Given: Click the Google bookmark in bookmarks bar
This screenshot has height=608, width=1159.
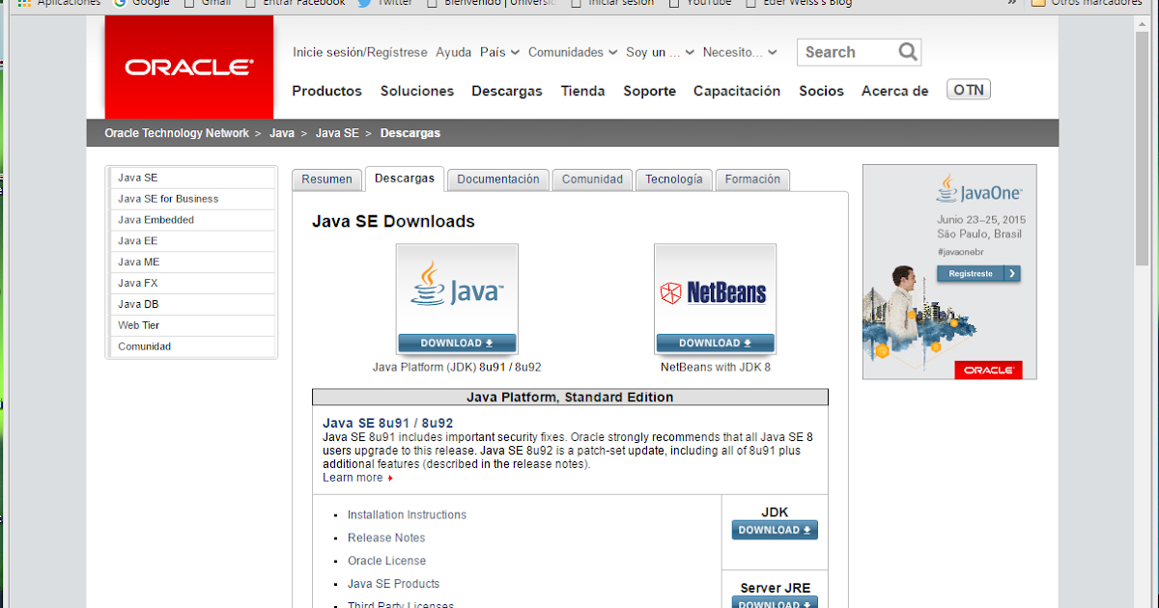Looking at the screenshot, I should click(x=141, y=3).
